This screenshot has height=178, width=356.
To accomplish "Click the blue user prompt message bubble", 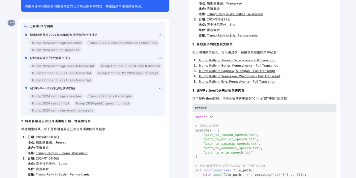I will click(x=95, y=6).
